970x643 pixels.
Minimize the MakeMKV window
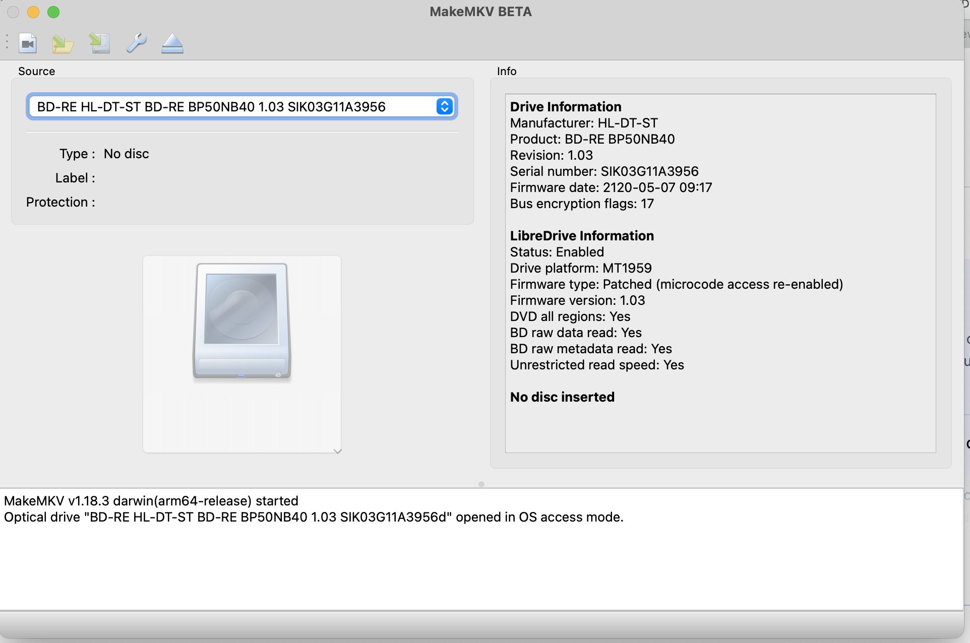pos(33,12)
